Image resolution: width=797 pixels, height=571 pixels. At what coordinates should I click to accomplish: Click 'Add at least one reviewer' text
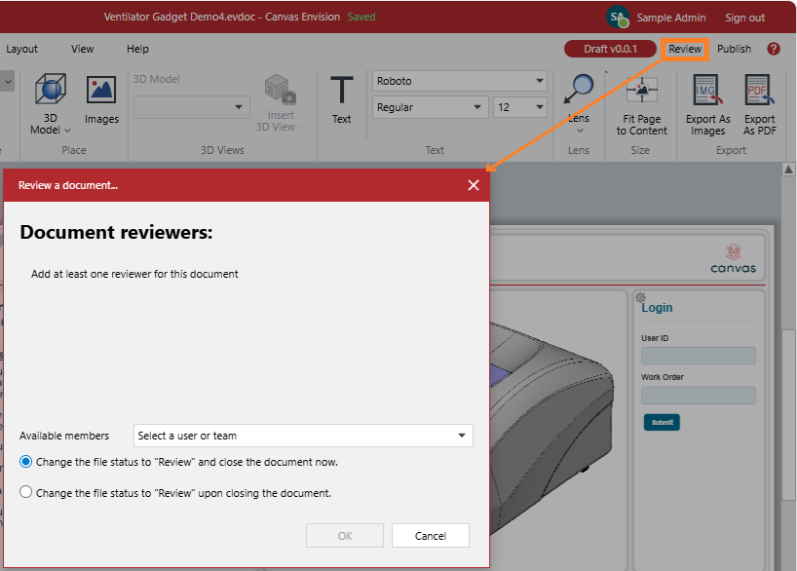[134, 274]
